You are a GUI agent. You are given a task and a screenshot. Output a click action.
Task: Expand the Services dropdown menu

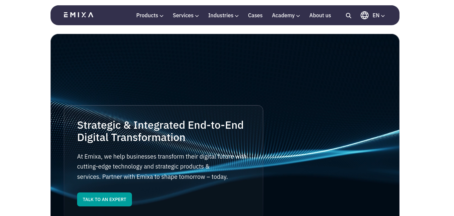186,16
